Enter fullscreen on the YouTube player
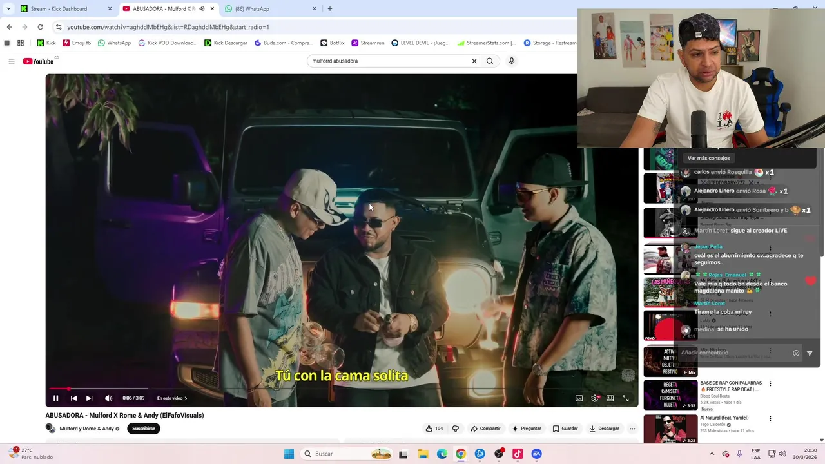Viewport: 825px width, 464px height. (625, 398)
